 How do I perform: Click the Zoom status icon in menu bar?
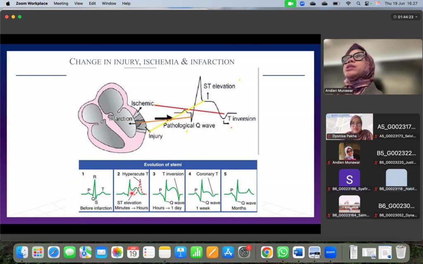(x=302, y=3)
